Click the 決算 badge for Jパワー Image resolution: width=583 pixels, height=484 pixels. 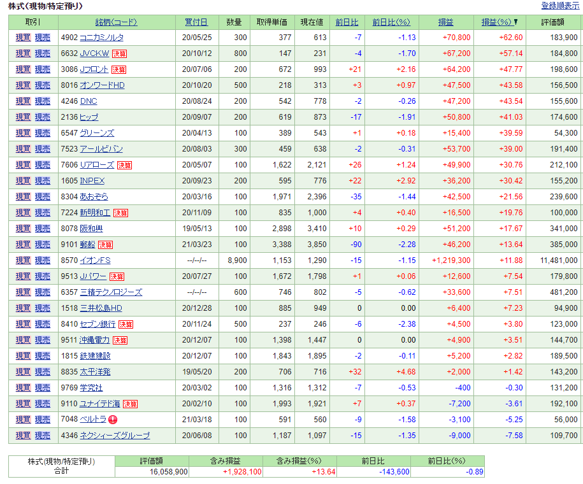click(x=117, y=277)
